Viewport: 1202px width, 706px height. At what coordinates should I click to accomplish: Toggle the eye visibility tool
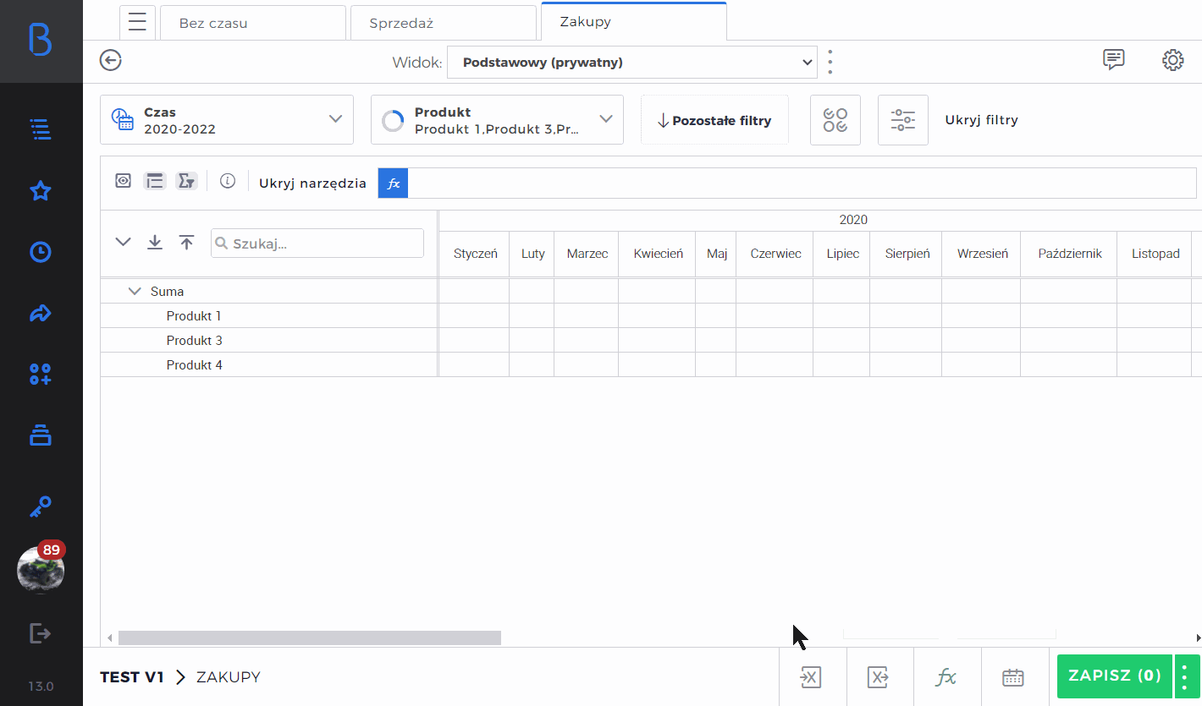point(124,181)
